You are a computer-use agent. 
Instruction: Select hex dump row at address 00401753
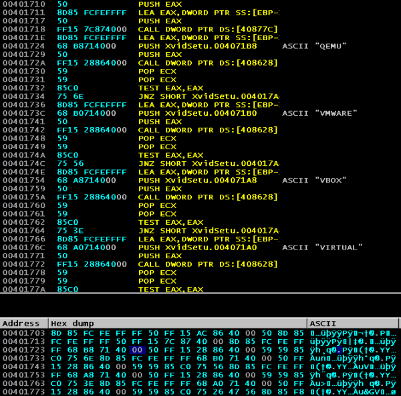(x=199, y=375)
